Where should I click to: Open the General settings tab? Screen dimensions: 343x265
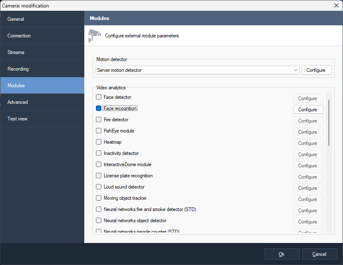(42, 19)
